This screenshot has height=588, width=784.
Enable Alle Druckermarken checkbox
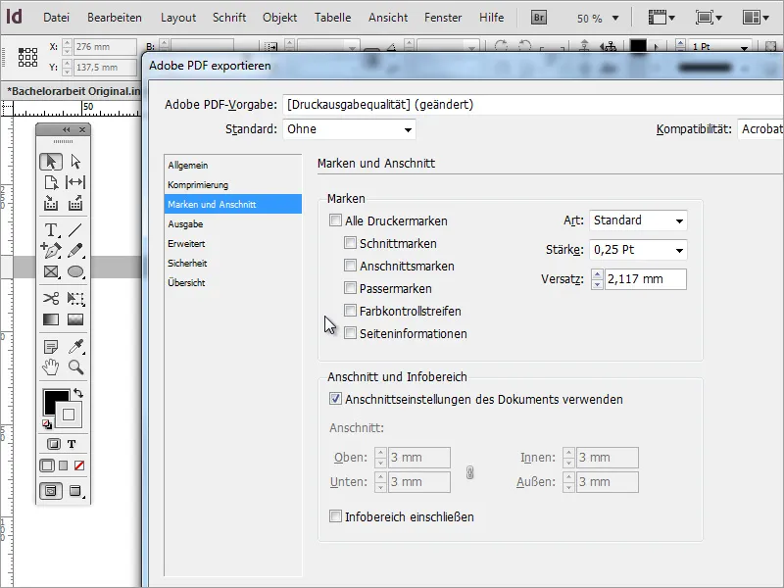tap(335, 220)
